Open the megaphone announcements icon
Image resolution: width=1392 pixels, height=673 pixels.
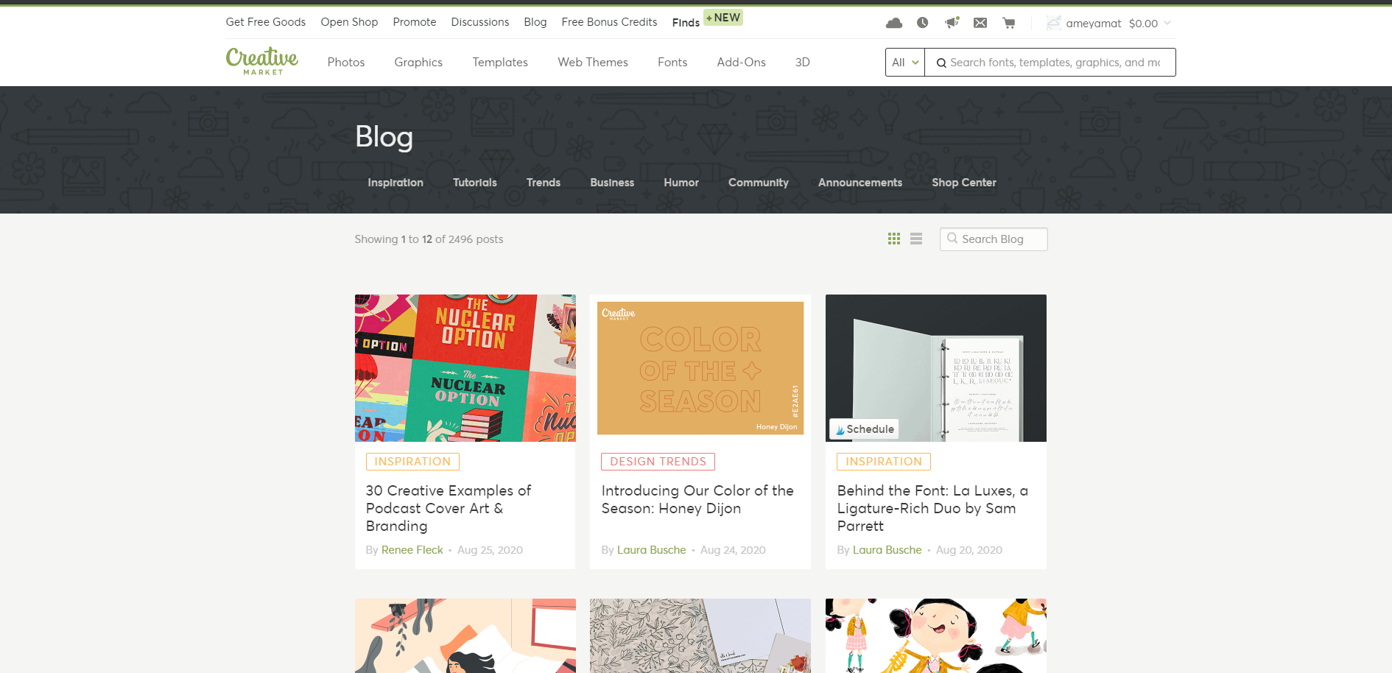click(x=952, y=23)
